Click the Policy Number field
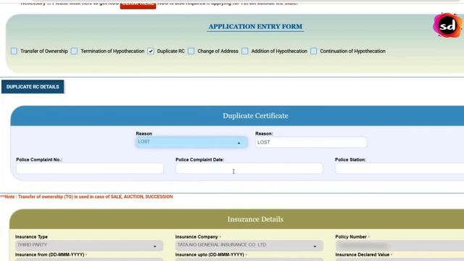This screenshot has width=464, height=261. 399,245
